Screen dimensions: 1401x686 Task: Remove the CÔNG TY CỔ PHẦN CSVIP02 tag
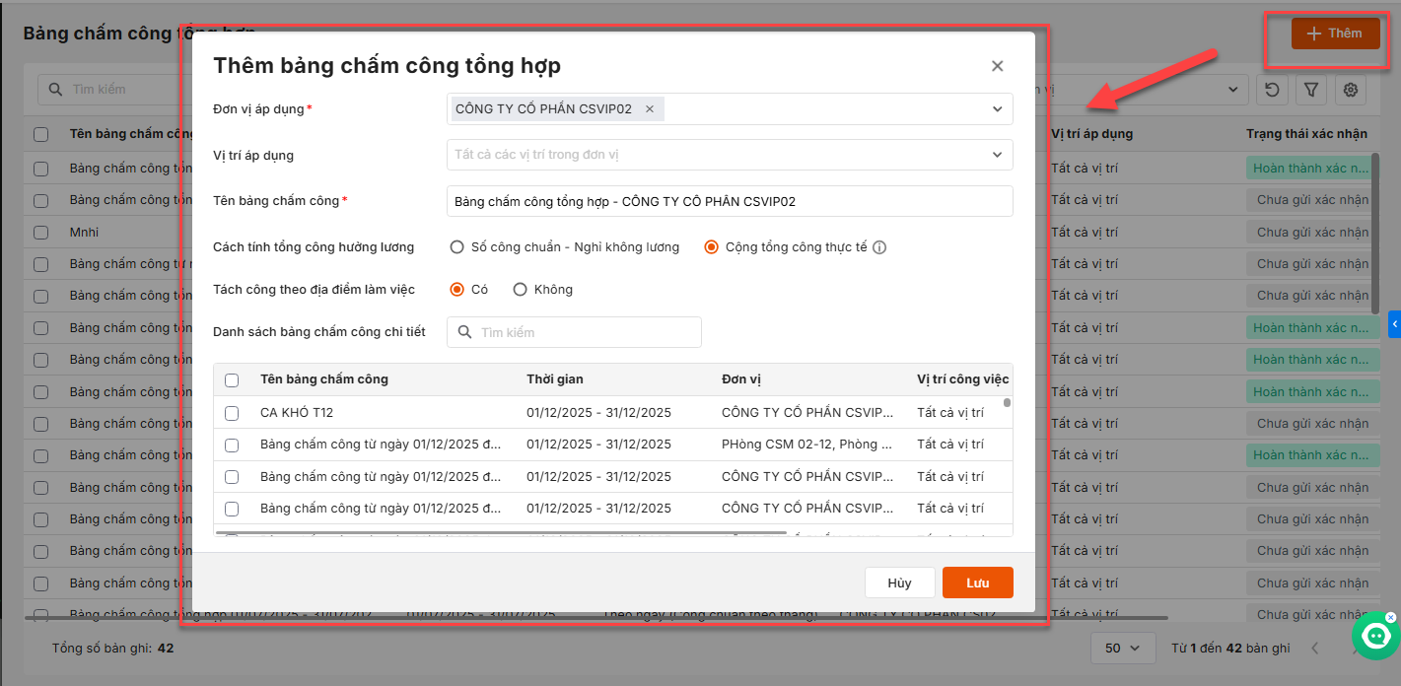[650, 109]
